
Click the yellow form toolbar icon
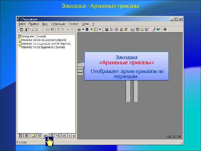(96, 30)
